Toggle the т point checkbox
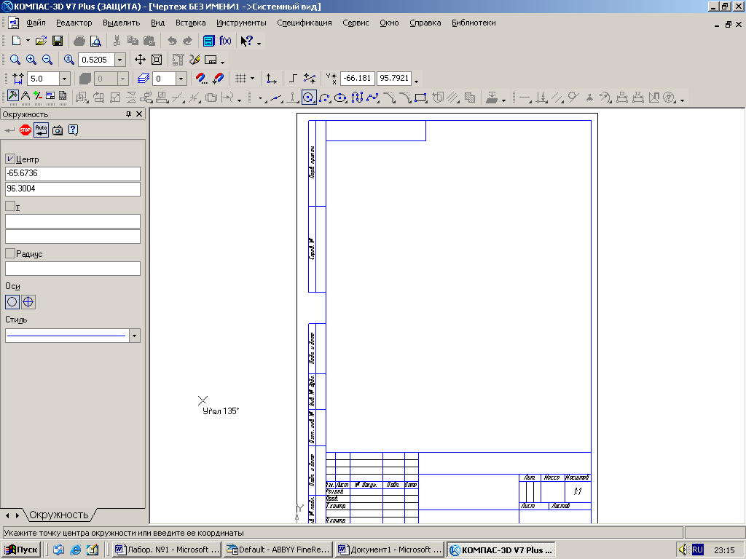Image resolution: width=746 pixels, height=559 pixels. [10, 206]
